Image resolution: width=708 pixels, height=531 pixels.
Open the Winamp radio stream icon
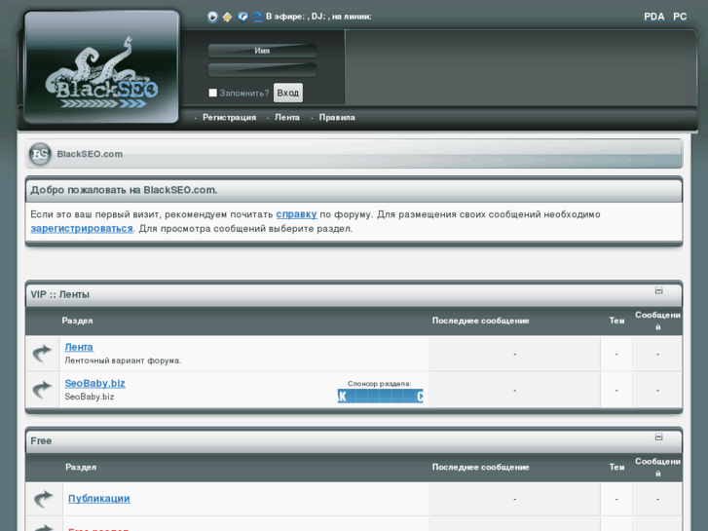click(x=227, y=18)
